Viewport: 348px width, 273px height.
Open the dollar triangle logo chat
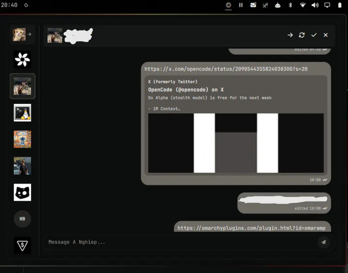(22, 245)
